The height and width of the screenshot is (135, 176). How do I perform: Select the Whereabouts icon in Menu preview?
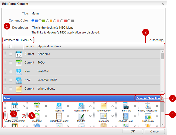104,106
